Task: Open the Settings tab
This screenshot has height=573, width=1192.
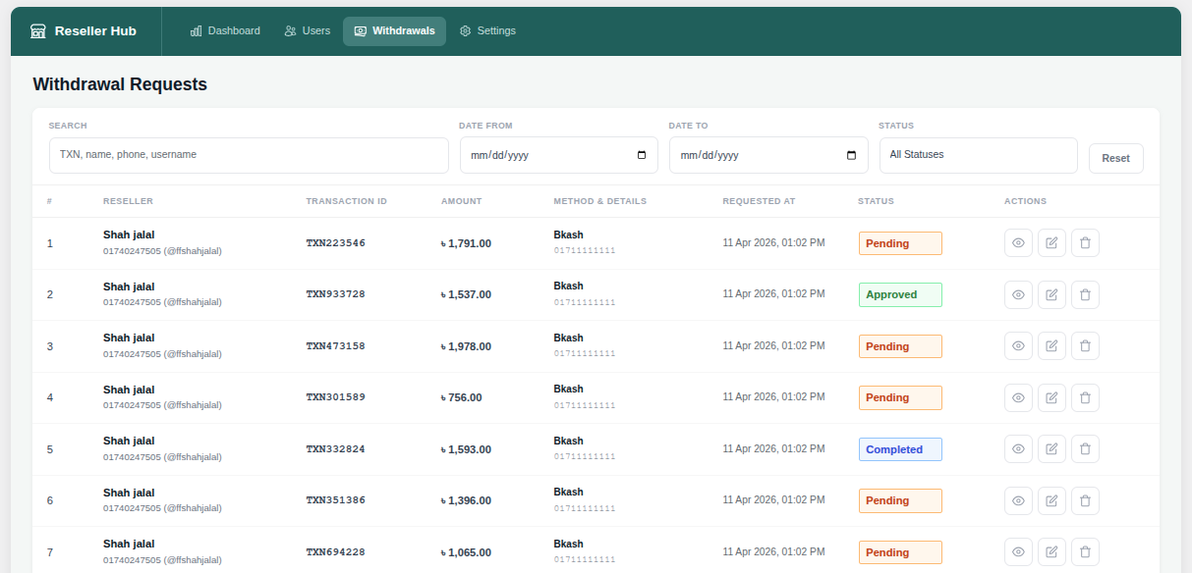Action: coord(487,31)
